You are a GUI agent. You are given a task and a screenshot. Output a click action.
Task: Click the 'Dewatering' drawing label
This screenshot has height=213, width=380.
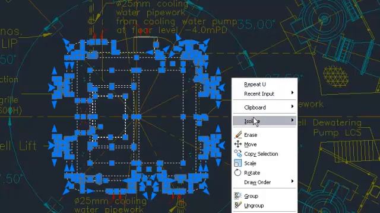tap(337, 123)
